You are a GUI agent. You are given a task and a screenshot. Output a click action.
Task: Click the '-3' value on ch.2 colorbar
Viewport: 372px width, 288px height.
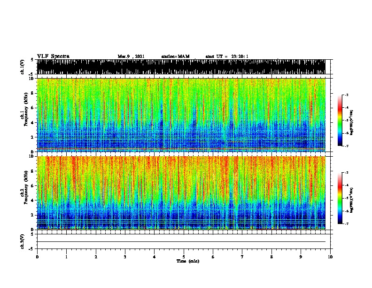[x=346, y=173]
